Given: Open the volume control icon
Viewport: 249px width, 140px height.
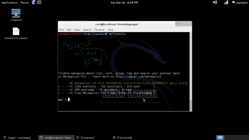Looking at the screenshot, I should pos(215,2).
